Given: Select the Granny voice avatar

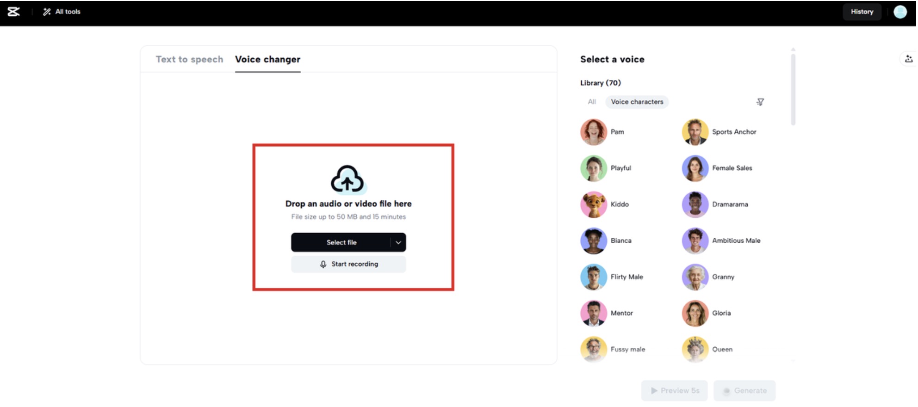Looking at the screenshot, I should pyautogui.click(x=695, y=277).
